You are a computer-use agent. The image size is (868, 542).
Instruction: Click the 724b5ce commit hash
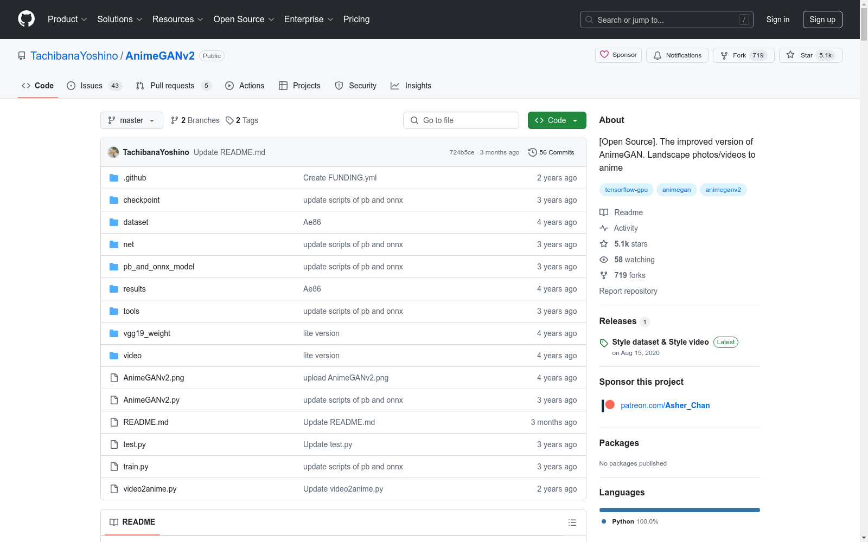[462, 152]
